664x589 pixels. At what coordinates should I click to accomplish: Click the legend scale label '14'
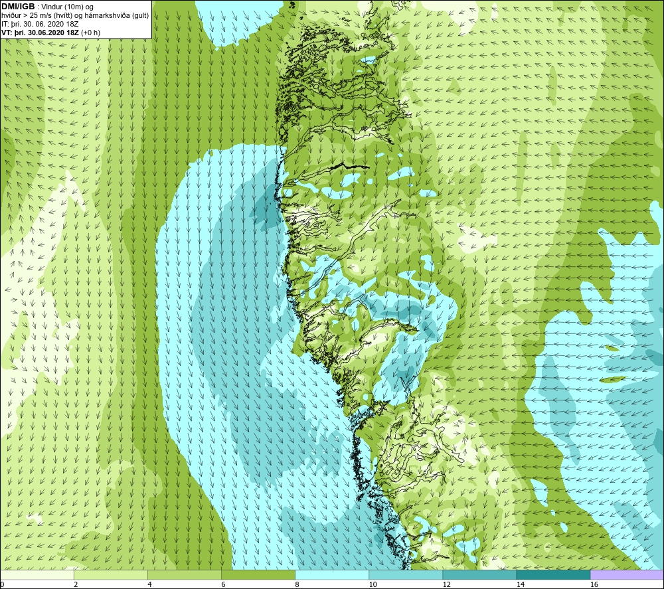pyautogui.click(x=521, y=585)
